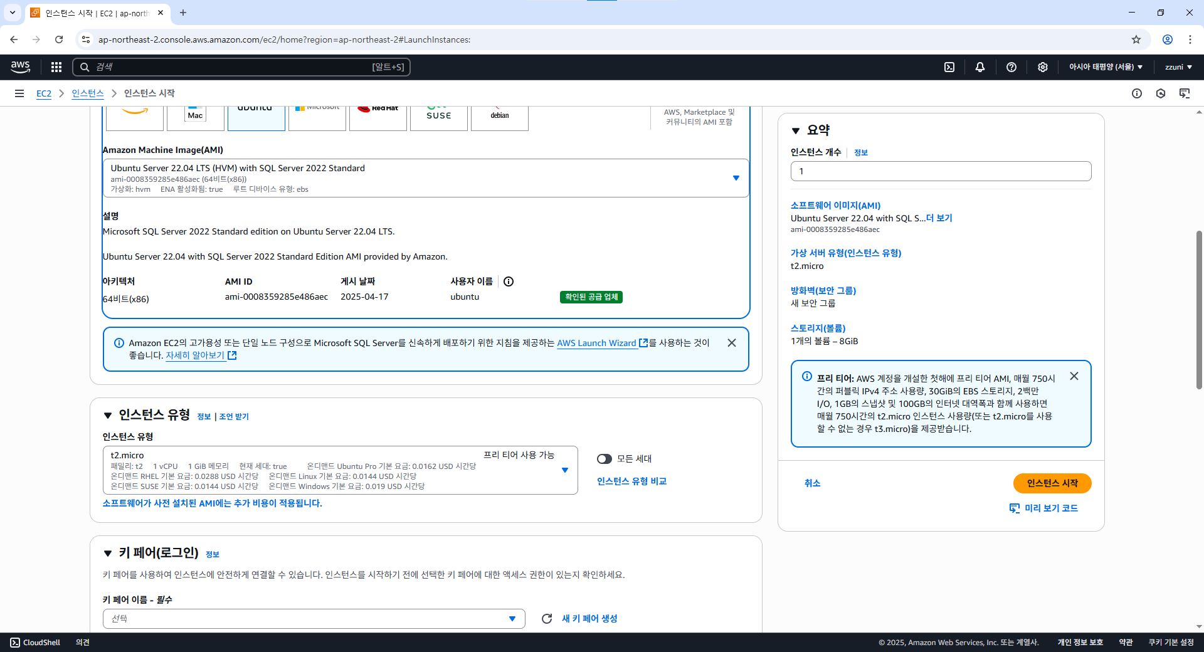The image size is (1204, 652).
Task: Open 소프트웨어 이미지(AMI) link in summary
Action: (x=835, y=206)
